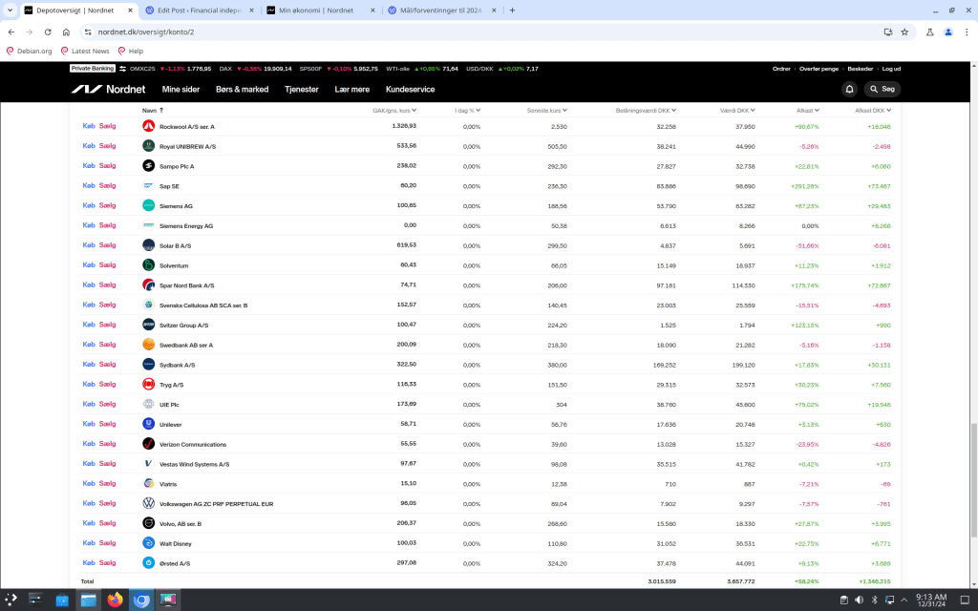Open the Bluetooth tray icon
The image size is (978, 611).
tap(874, 600)
